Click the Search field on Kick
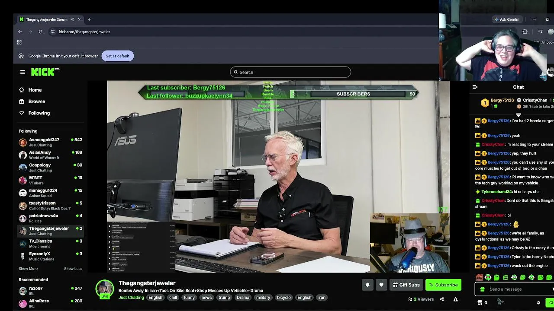Viewport: 554px width, 311px height. 290,72
